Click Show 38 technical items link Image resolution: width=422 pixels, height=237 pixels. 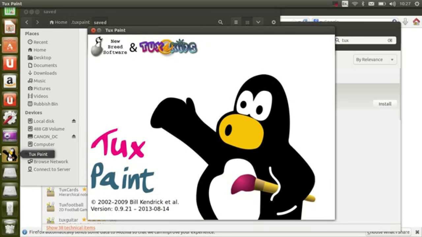click(71, 227)
